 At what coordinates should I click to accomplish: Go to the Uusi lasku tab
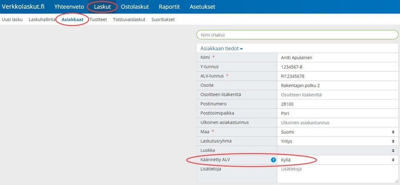coord(12,19)
